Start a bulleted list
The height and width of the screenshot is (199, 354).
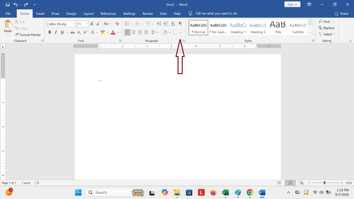(x=127, y=24)
